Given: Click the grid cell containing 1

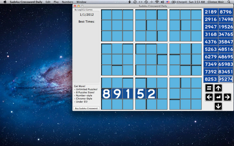Looking at the screenshot, I should [128, 94].
